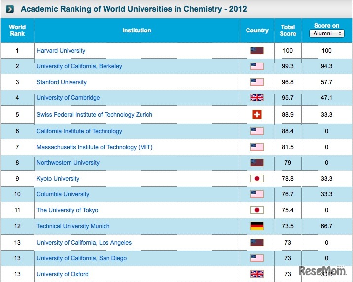The height and width of the screenshot is (282, 353).
Task: Select world rank 5 cell
Action: (x=17, y=115)
